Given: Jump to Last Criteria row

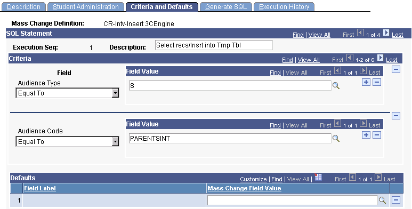Looking at the screenshot, I should pyautogui.click(x=392, y=60).
